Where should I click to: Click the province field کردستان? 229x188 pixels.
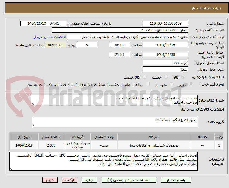click(166, 63)
